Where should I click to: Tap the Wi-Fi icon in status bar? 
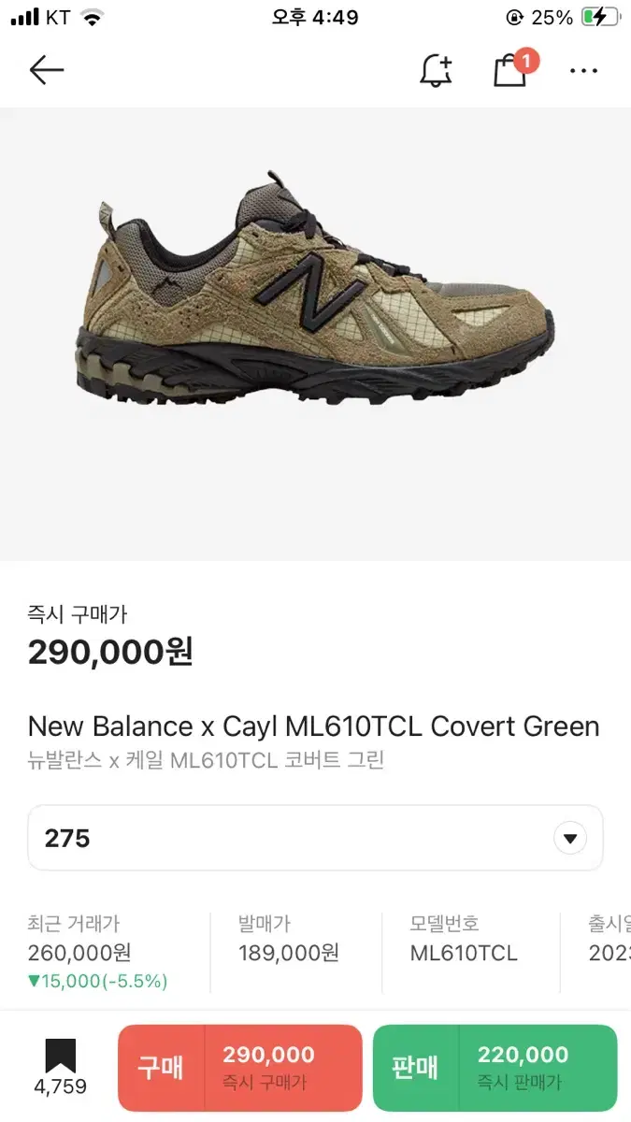(x=92, y=17)
